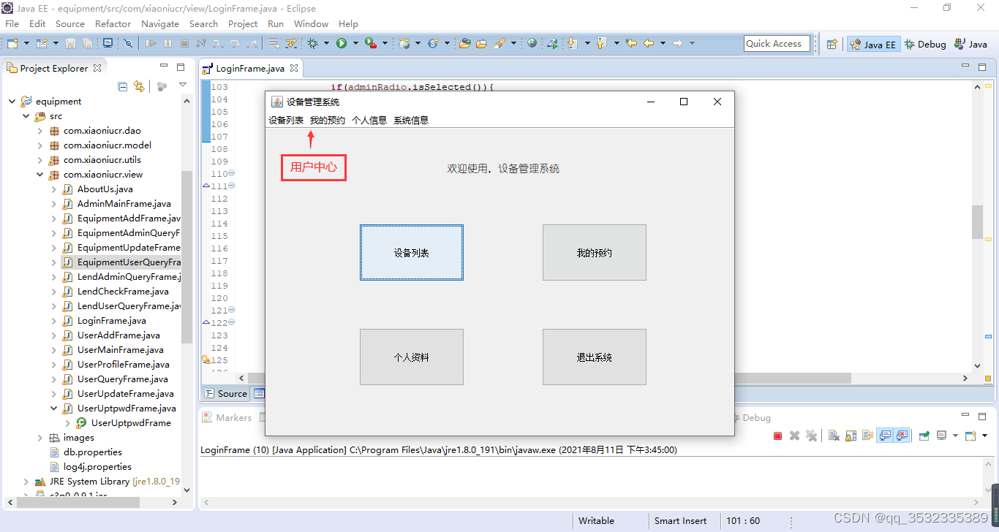Select the Debug icon in the toolbar
This screenshot has width=999, height=532.
pyautogui.click(x=313, y=43)
